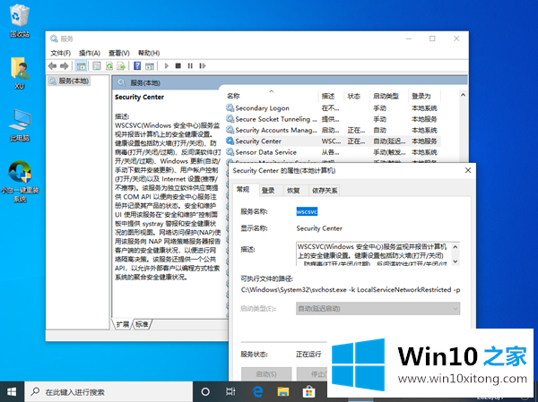Open the 小白一键重装系统 desktop icon
The height and width of the screenshot is (402, 538).
tap(20, 182)
